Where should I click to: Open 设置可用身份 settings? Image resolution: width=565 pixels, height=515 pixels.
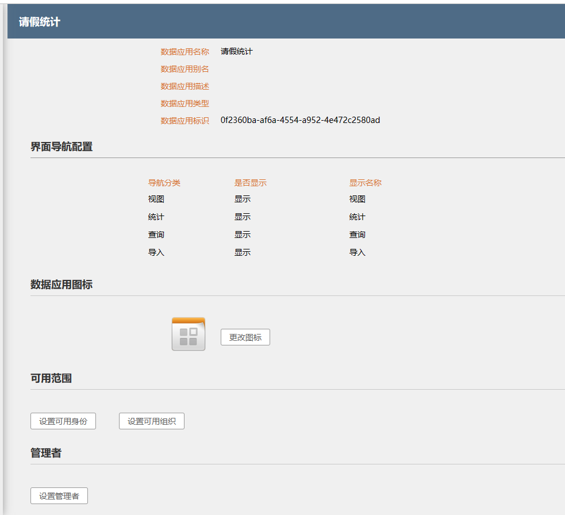click(x=63, y=421)
